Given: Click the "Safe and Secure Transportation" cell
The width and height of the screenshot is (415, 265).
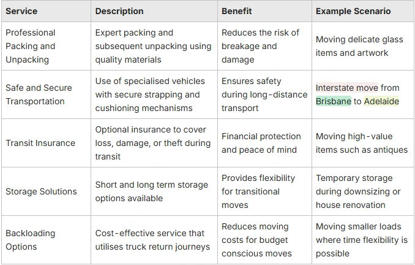Looking at the screenshot, I should pyautogui.click(x=39, y=94).
